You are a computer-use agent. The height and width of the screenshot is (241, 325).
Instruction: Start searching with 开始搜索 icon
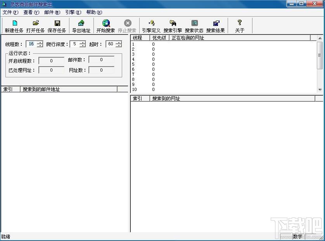coord(106,26)
